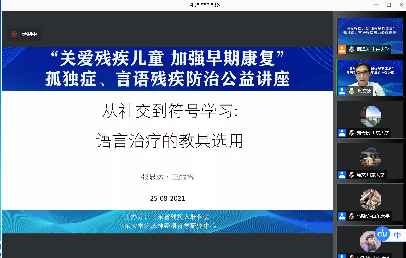
Task: Click 马文's profile avatar picture
Action: [x=370, y=158]
